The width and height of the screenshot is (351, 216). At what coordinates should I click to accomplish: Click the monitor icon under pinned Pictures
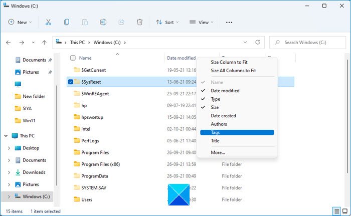[x=18, y=84]
